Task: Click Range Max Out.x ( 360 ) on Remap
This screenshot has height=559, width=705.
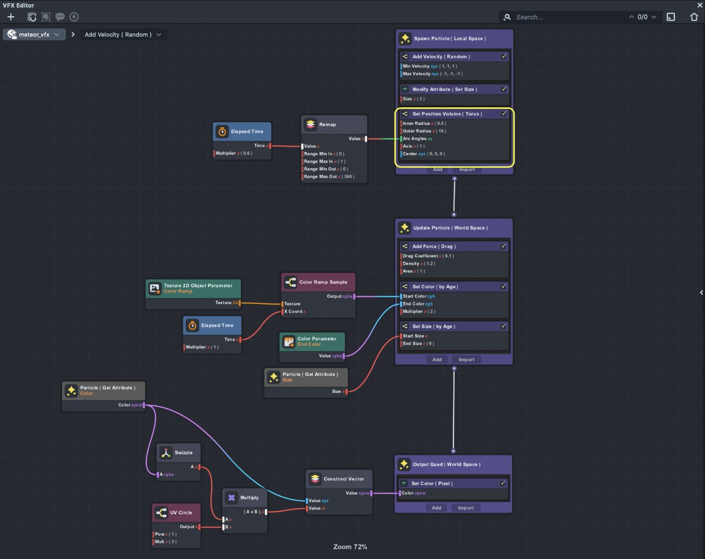Action: click(329, 176)
